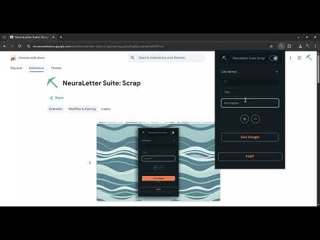Reload the page

(19, 46)
